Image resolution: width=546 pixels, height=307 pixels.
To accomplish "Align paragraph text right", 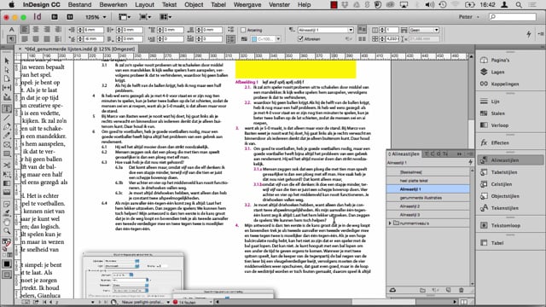I will [47, 30].
